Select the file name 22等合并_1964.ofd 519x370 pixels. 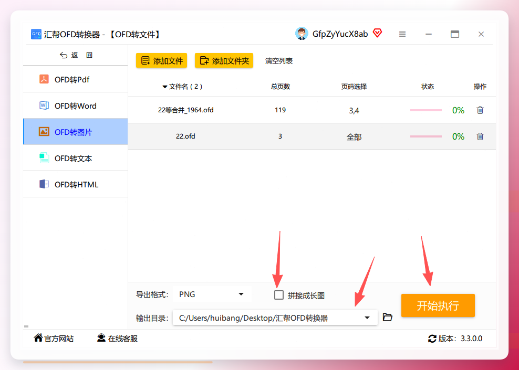coord(185,110)
